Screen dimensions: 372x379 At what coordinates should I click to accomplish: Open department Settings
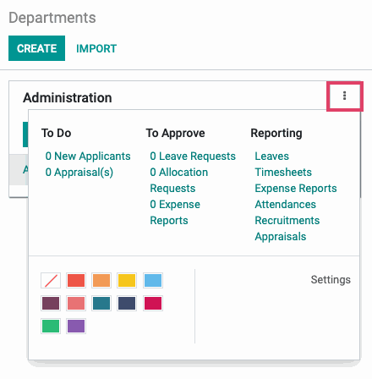point(331,279)
